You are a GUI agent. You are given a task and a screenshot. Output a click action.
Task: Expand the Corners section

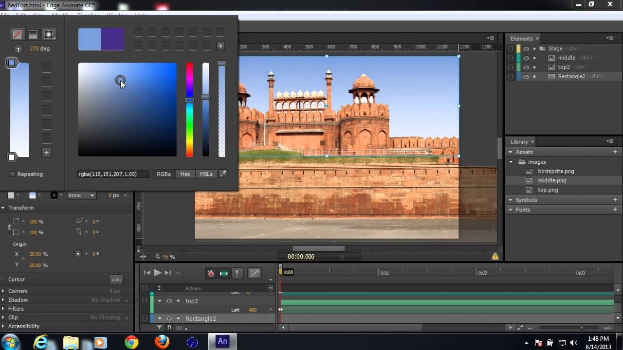point(3,291)
